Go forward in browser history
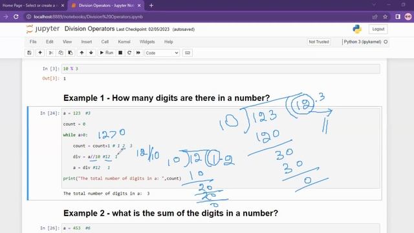Viewport: 414px width, 233px height. 6,17
